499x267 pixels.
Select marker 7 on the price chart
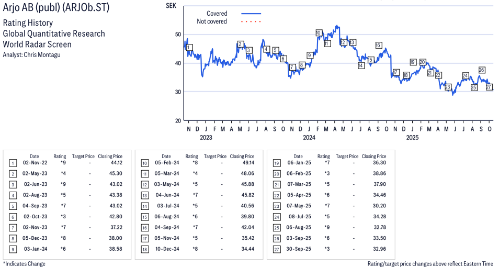pos(292,68)
